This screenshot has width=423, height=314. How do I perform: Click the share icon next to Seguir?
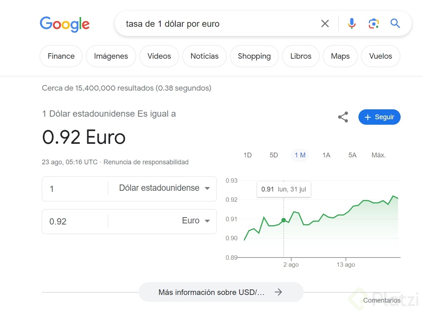(343, 117)
